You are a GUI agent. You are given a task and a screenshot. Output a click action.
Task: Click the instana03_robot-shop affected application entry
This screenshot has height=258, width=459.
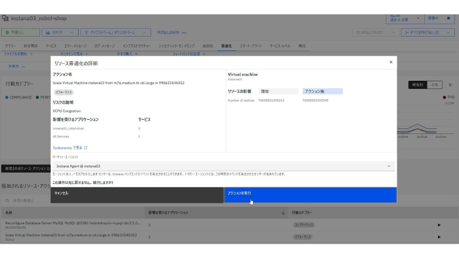pos(68,128)
